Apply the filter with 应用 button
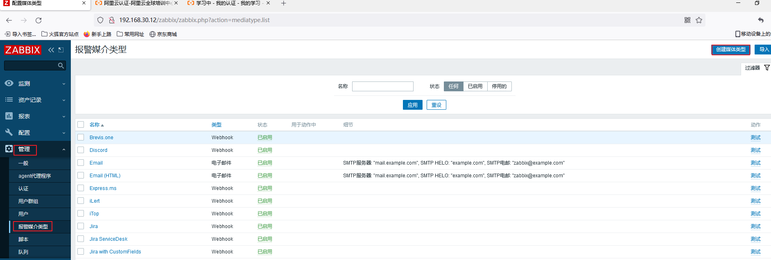 (412, 105)
